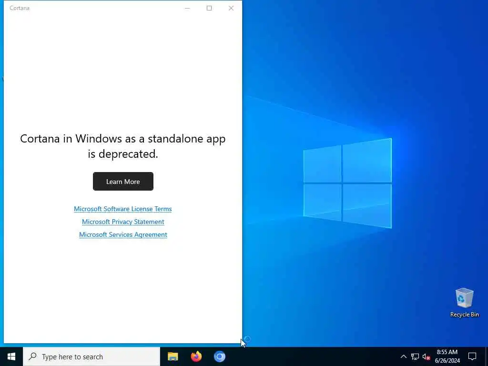Click the muted volume tray icon
This screenshot has width=488, height=366.
pyautogui.click(x=427, y=356)
